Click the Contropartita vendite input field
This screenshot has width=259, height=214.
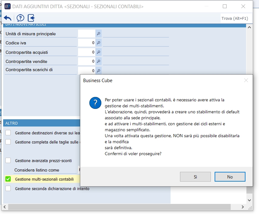(x=87, y=61)
